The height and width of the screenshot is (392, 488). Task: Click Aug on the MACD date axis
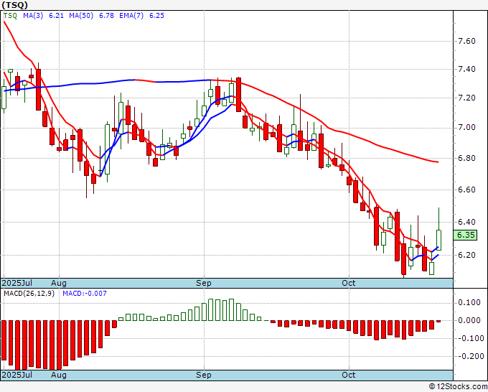59,375
